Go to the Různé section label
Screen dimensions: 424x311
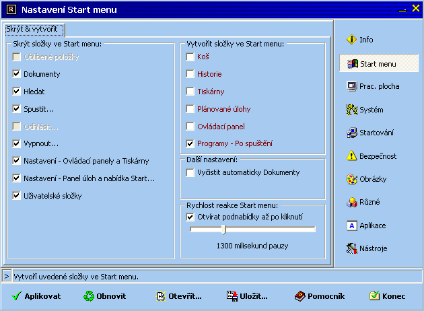point(369,202)
